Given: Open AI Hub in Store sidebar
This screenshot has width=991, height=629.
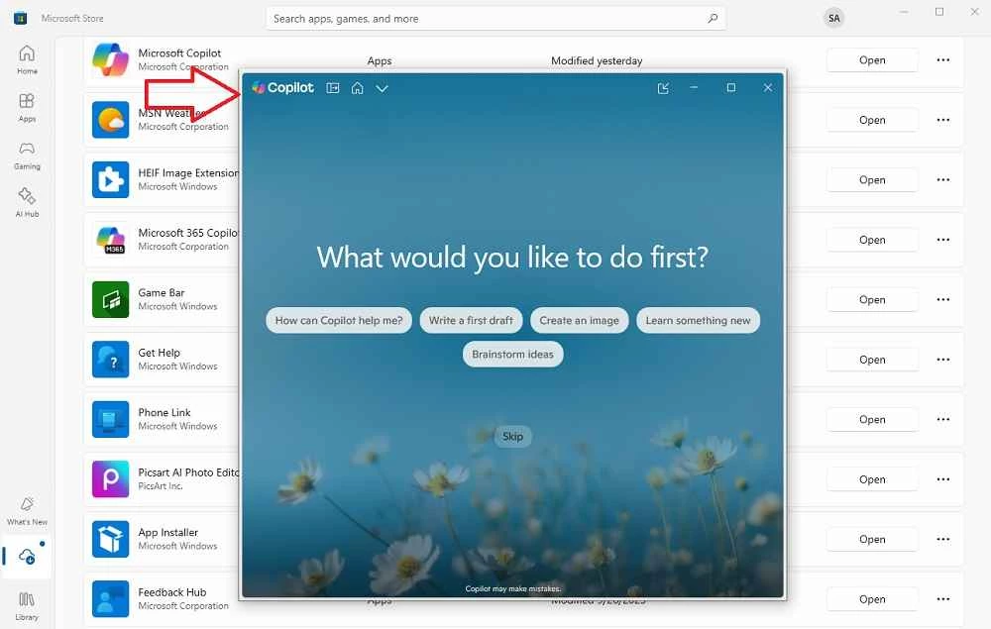Looking at the screenshot, I should (x=27, y=202).
